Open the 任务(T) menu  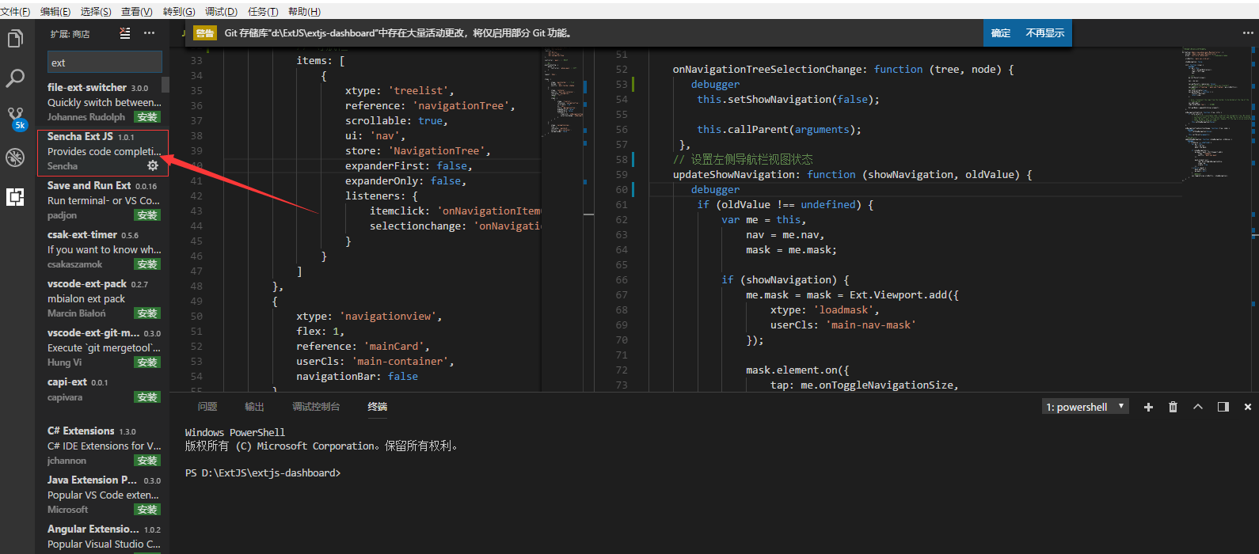pyautogui.click(x=263, y=11)
